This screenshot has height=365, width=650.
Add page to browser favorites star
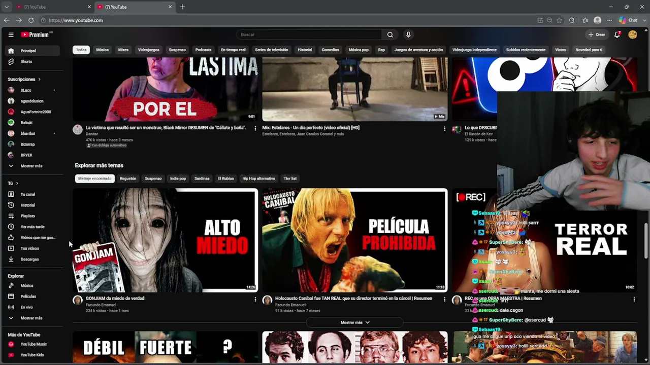tap(559, 20)
